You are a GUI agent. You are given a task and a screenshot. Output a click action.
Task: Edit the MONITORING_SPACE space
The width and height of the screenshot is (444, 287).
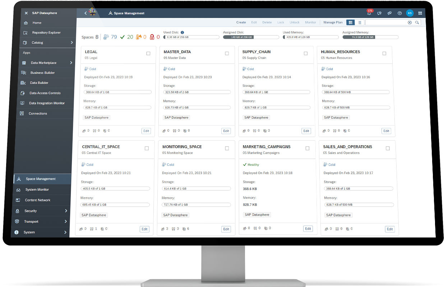[226, 229]
